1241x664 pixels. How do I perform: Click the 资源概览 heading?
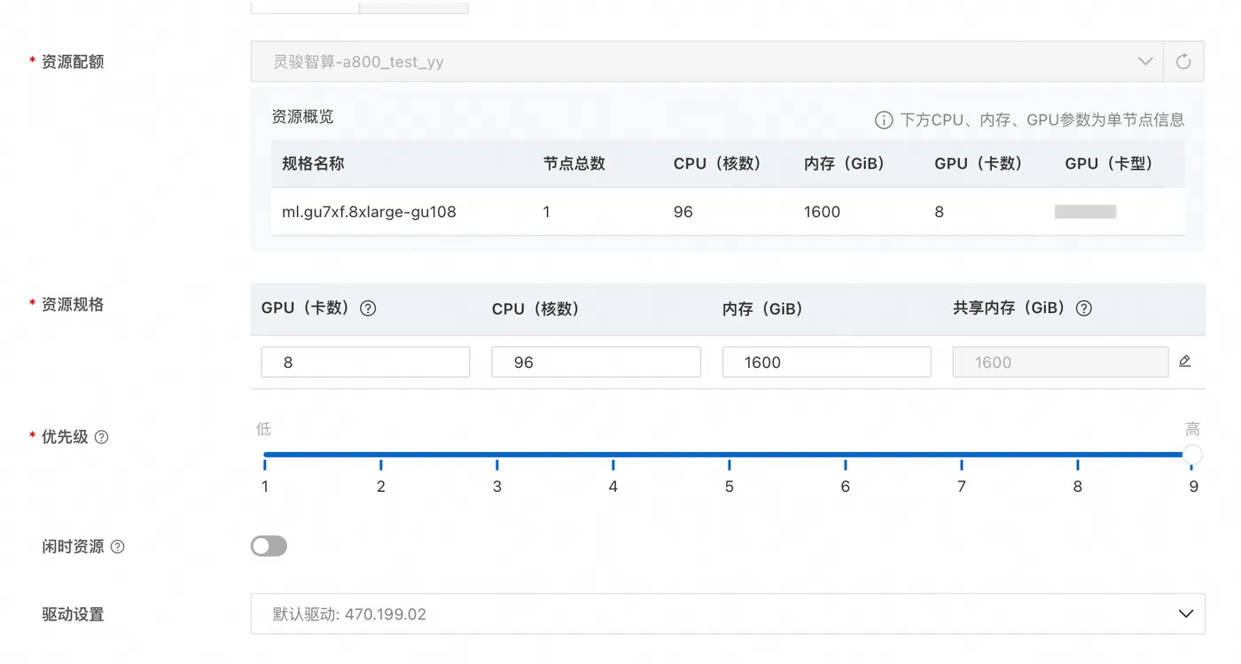[x=303, y=117]
